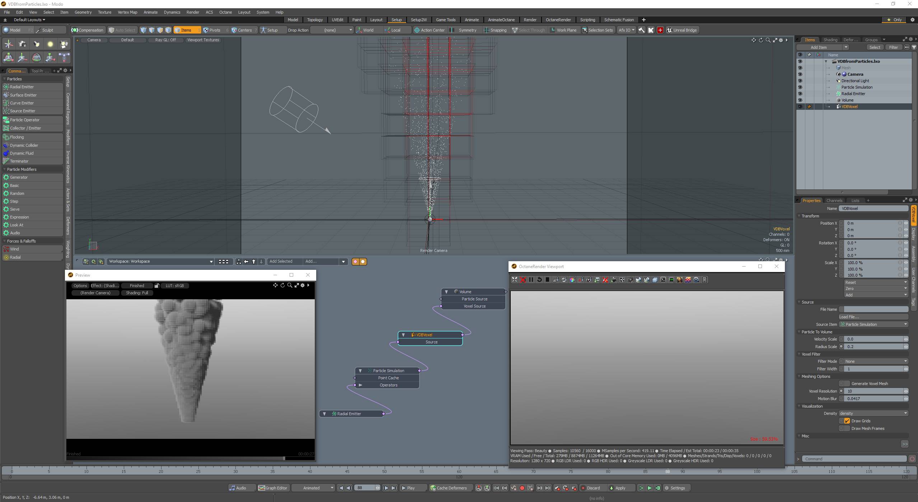Screen dimensions: 918x502
Task: Pause the Octane render viewport
Action: [531, 280]
